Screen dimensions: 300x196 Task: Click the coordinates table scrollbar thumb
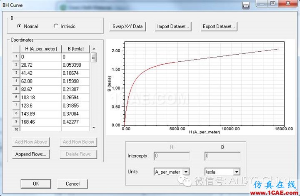(94, 57)
